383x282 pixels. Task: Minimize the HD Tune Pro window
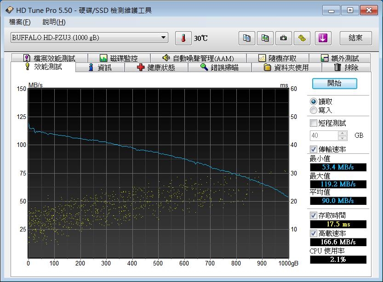(331, 10)
